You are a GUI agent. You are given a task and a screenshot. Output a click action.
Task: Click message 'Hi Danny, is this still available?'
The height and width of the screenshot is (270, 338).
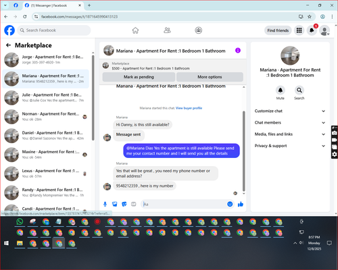coord(143,124)
